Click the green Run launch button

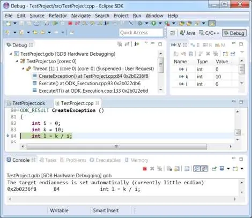pos(153,23)
